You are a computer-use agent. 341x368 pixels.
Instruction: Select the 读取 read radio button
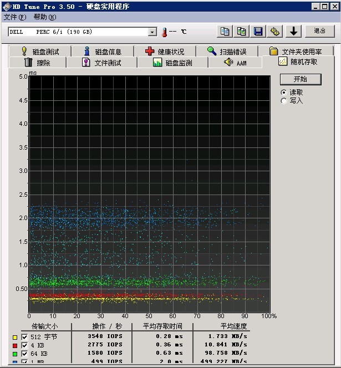point(284,93)
